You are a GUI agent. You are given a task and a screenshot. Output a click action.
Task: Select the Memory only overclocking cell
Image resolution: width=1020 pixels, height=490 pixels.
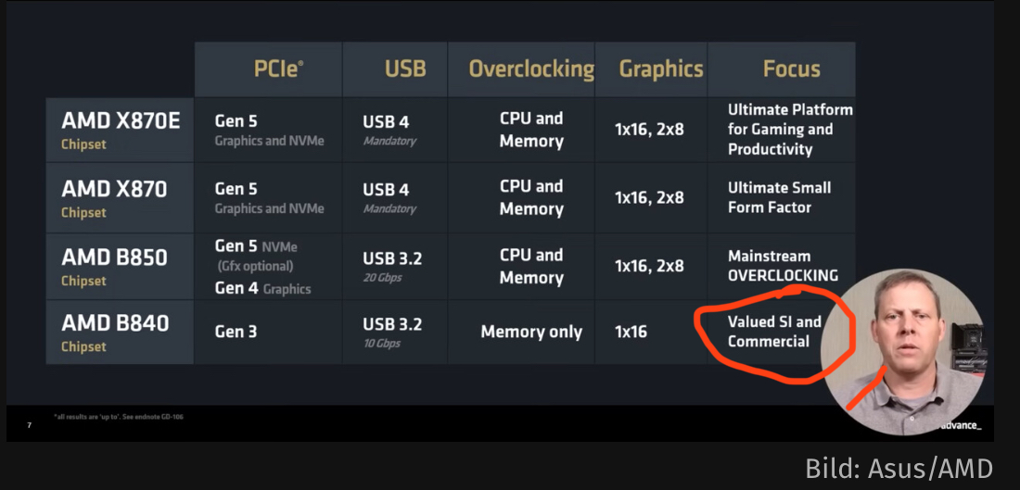click(531, 332)
